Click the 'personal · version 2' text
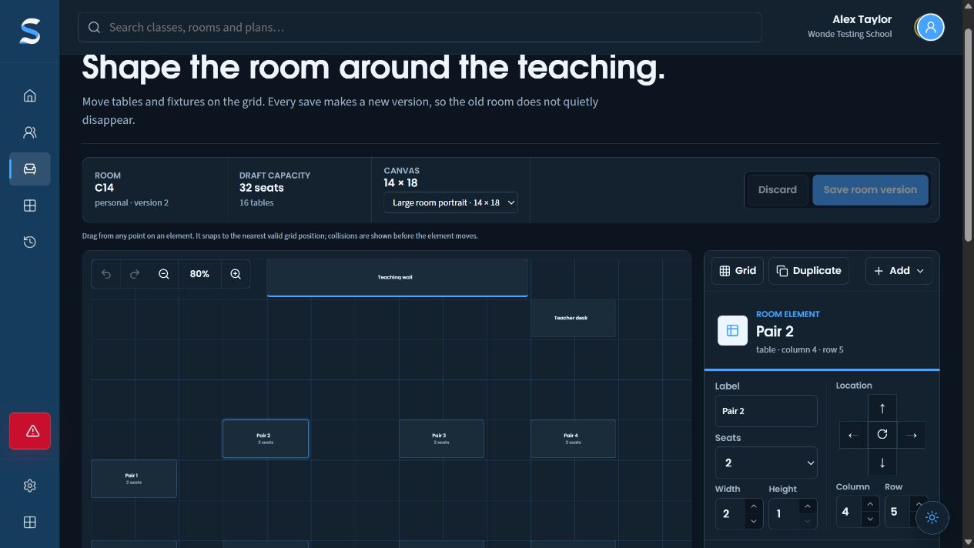The height and width of the screenshot is (548, 974). tap(132, 202)
